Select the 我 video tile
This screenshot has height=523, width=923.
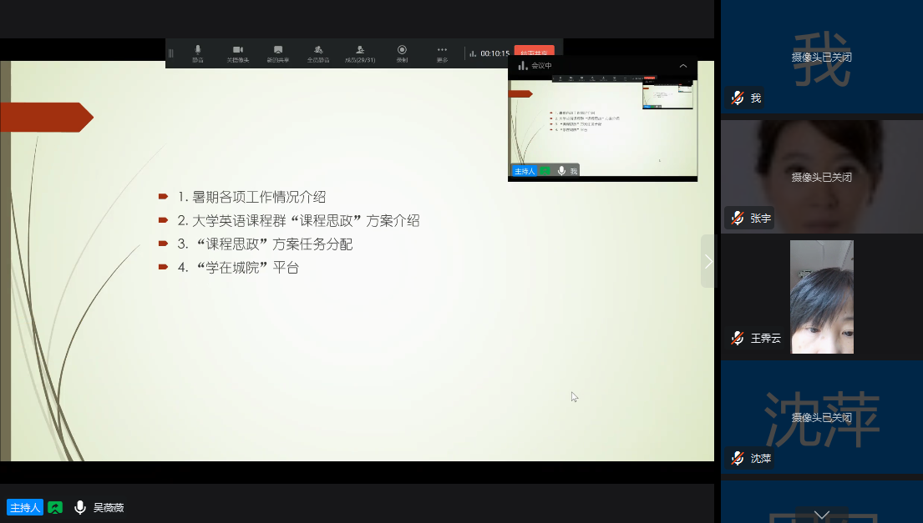(822, 57)
